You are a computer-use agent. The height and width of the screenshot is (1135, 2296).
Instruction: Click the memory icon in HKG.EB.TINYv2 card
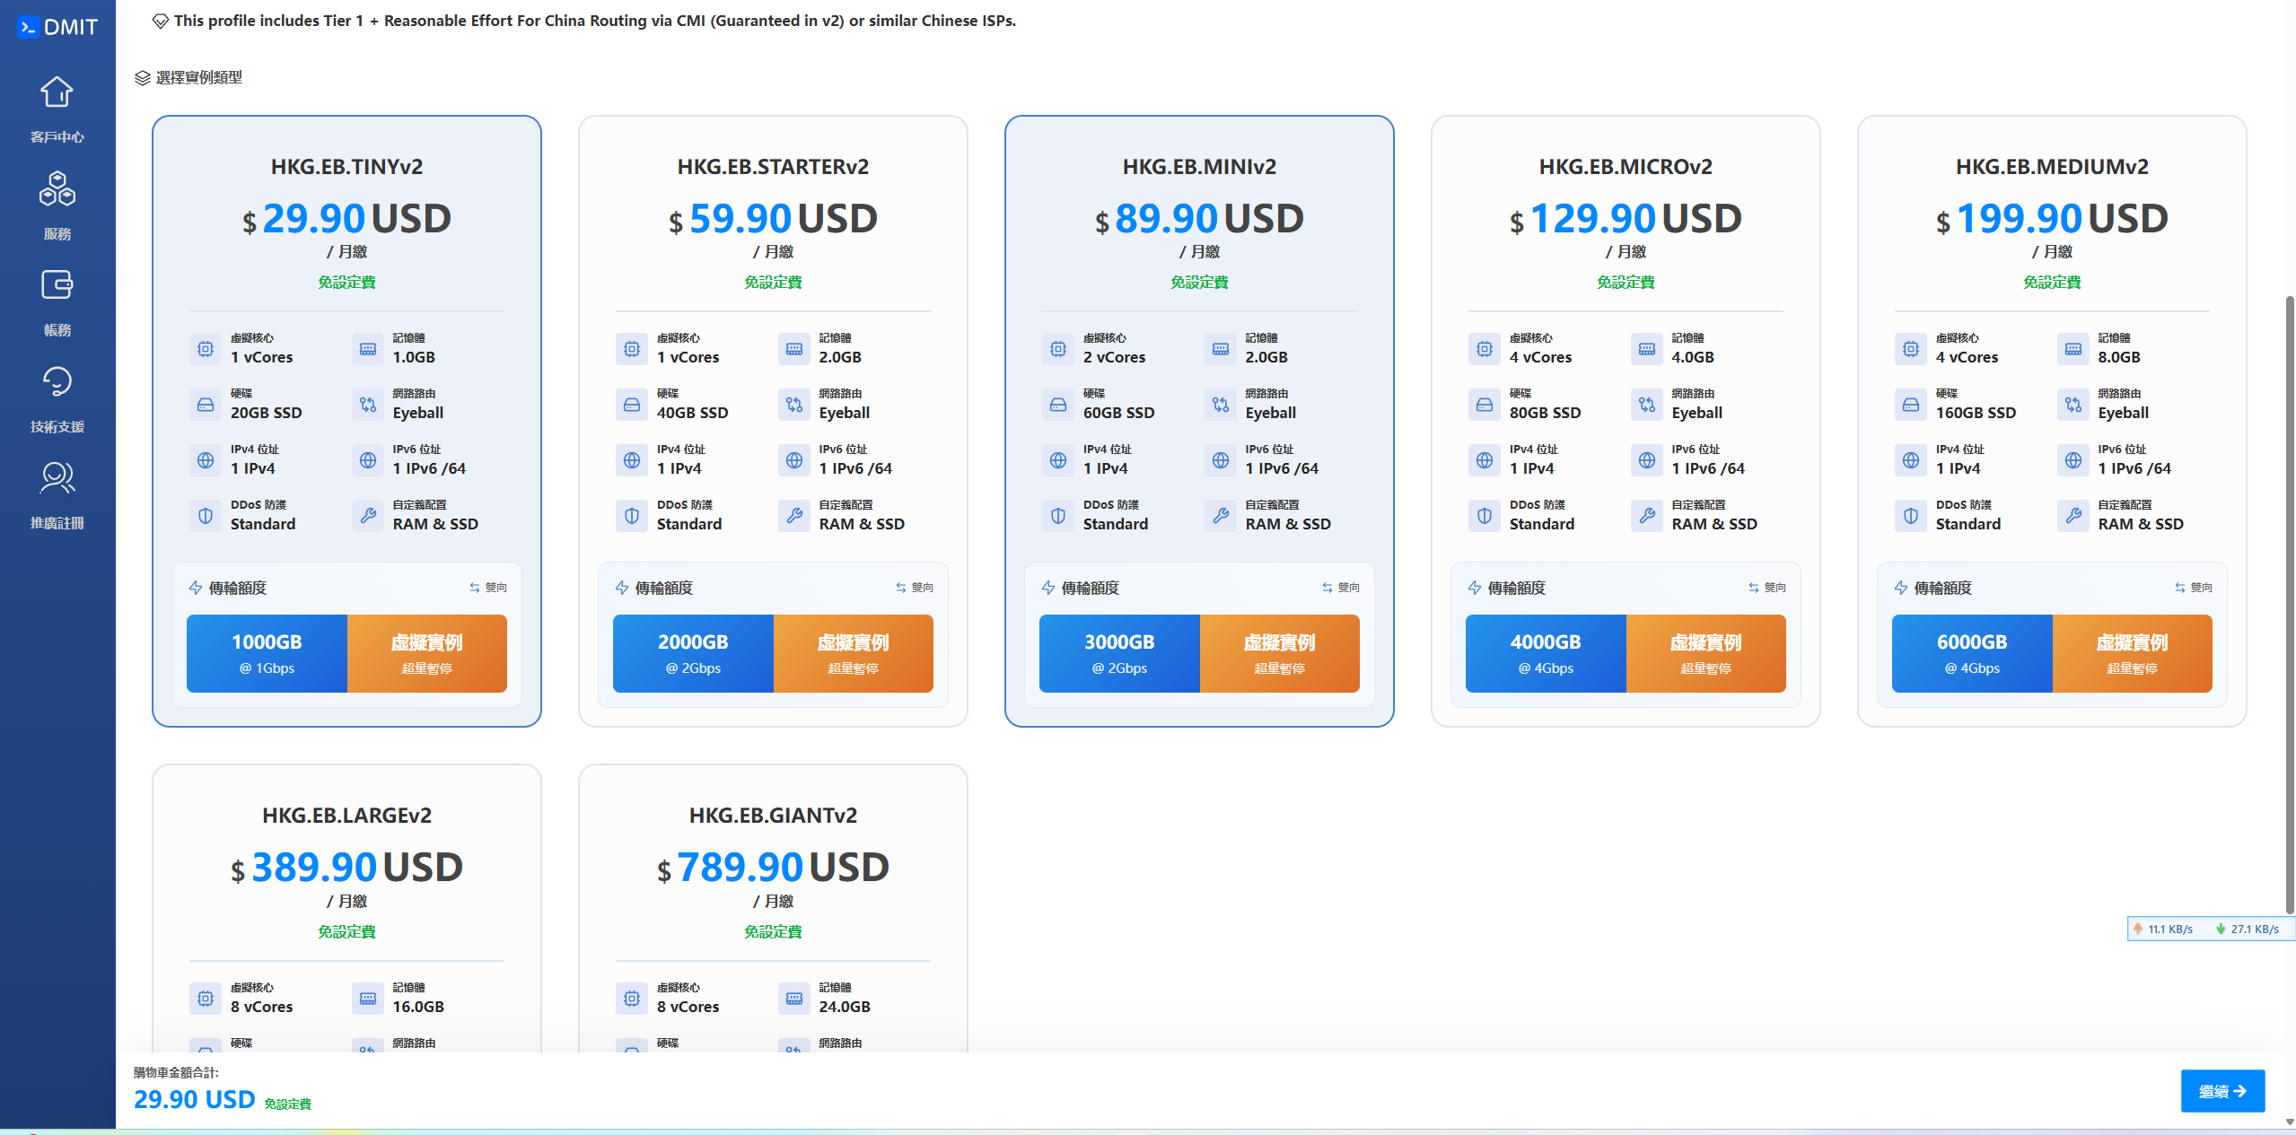point(368,349)
